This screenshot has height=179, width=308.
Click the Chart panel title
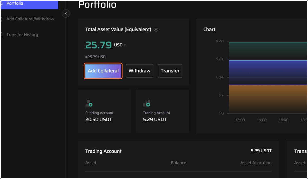click(x=209, y=29)
